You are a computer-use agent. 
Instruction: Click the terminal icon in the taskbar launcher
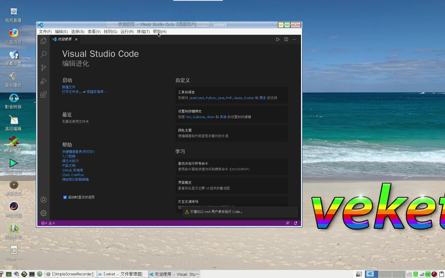click(32, 274)
